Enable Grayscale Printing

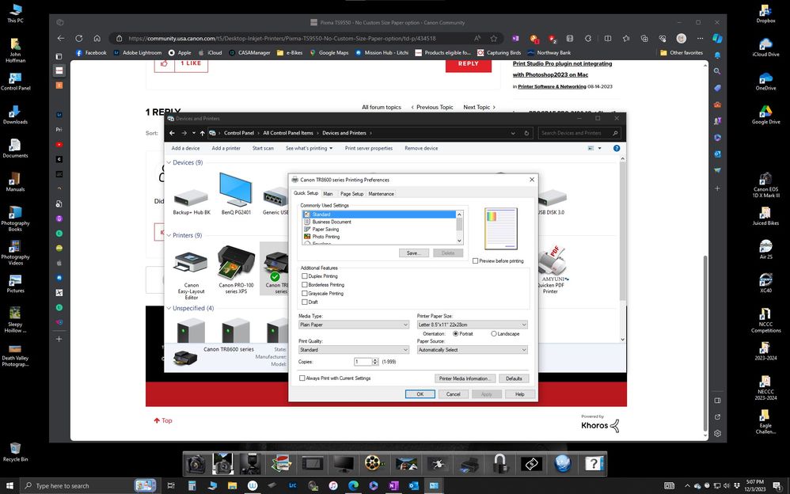(x=305, y=293)
